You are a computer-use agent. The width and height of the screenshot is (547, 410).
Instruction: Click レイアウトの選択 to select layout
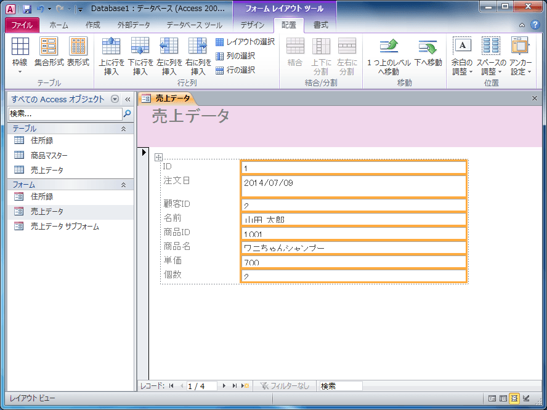[245, 42]
